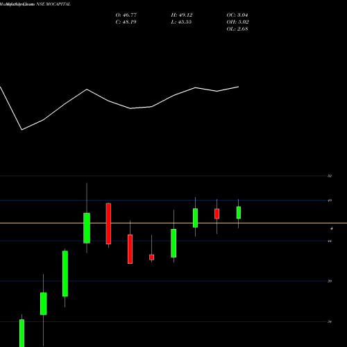This screenshot has width=347, height=347.
Task: Select the tallest red candle body
Action: click(x=108, y=223)
